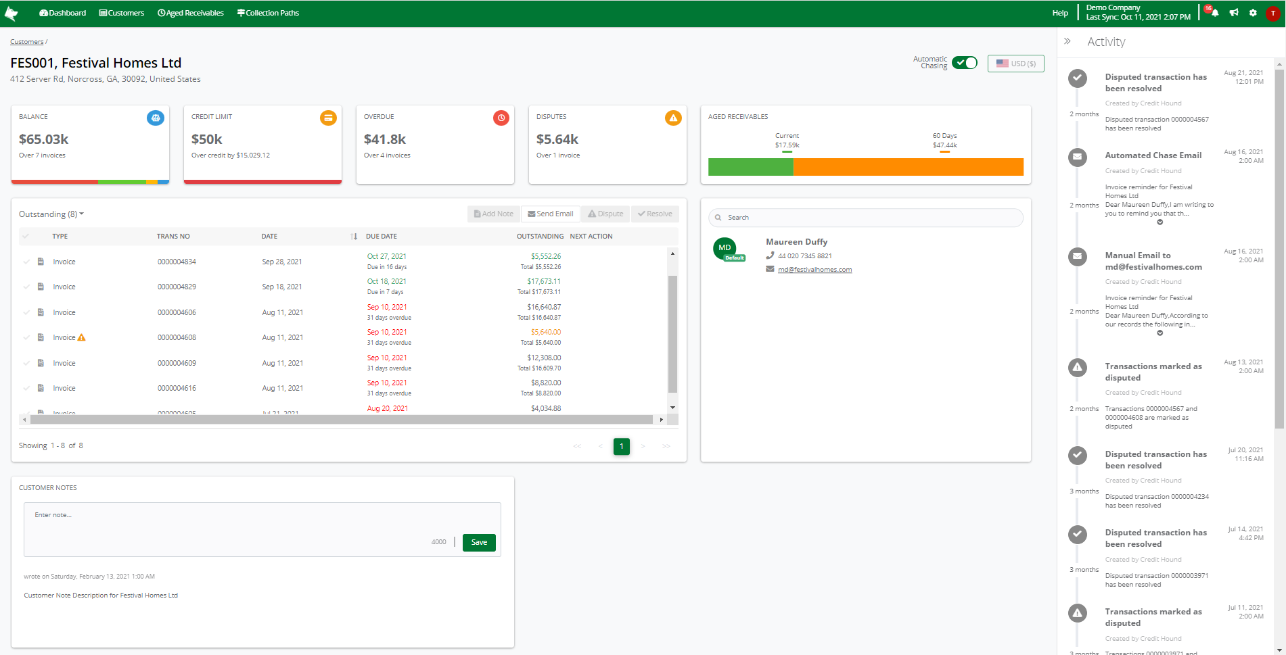Open the Outstanding (8) filter dropdown
1286x655 pixels.
51,214
